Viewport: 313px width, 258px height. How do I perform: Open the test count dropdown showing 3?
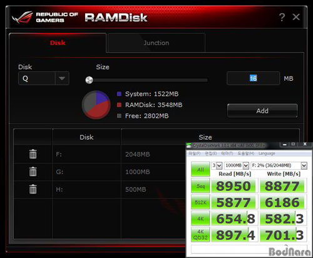[217, 166]
